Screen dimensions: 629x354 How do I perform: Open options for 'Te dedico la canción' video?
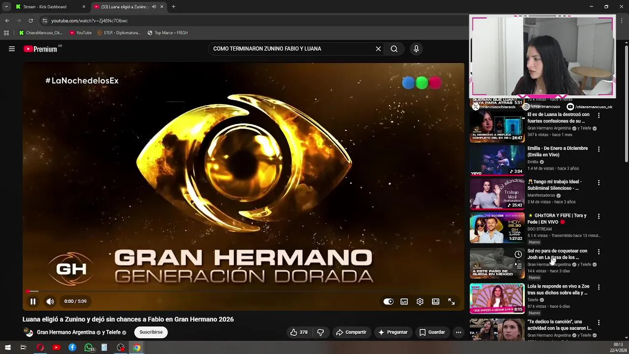click(x=599, y=322)
